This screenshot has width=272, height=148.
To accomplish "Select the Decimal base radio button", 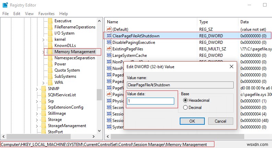I will pos(185,108).
